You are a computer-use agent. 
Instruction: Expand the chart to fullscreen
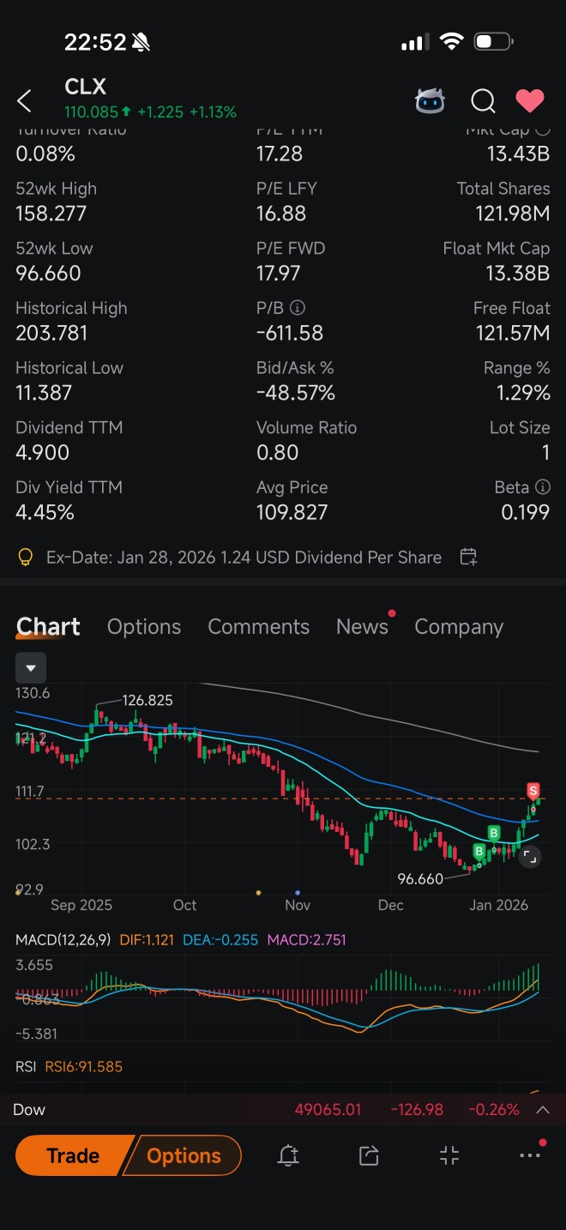pos(529,855)
